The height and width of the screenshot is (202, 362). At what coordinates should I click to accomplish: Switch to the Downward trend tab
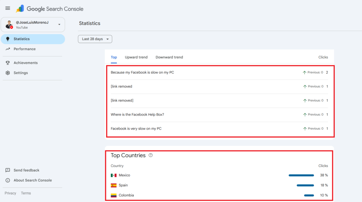pyautogui.click(x=169, y=57)
